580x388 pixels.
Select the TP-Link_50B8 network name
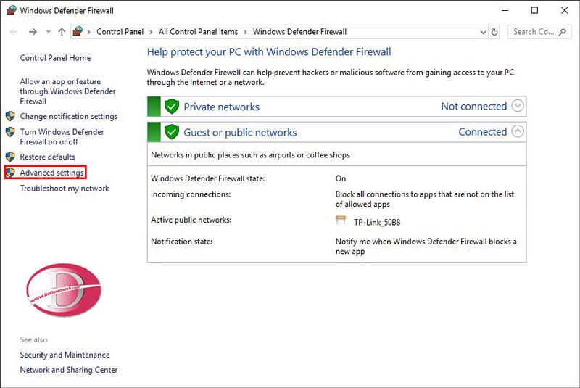[x=377, y=223]
